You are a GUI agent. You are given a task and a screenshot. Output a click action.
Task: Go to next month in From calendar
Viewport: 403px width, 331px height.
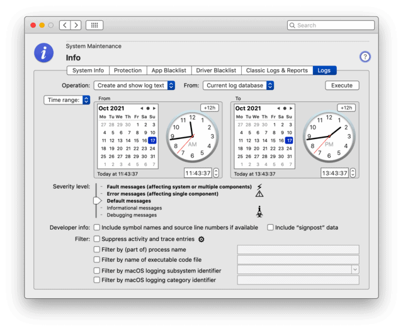(154, 108)
